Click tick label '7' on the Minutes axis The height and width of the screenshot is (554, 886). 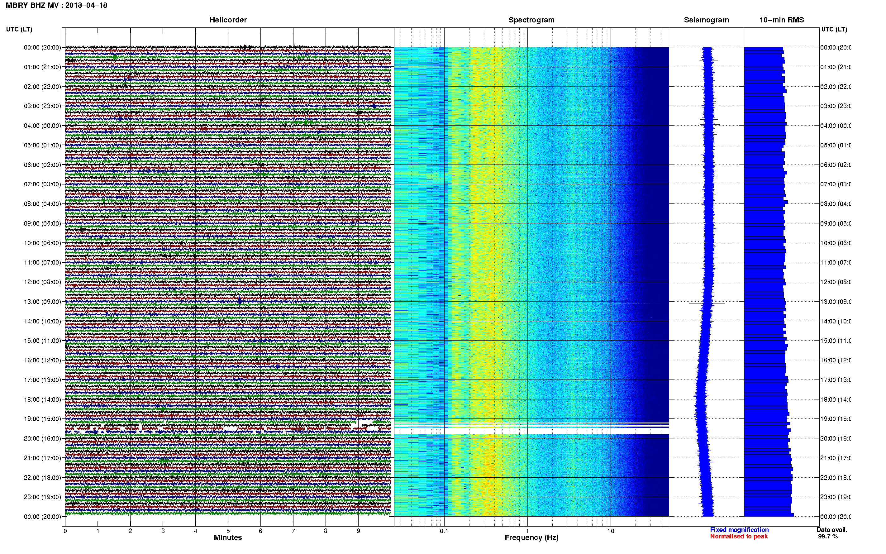[293, 531]
